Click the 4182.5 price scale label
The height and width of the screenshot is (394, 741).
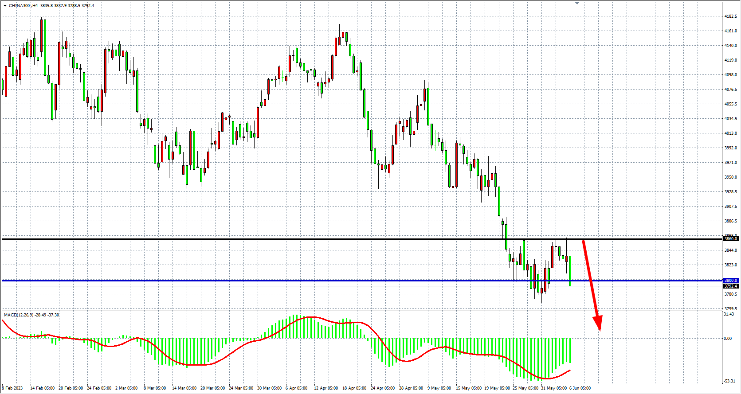[x=730, y=16]
